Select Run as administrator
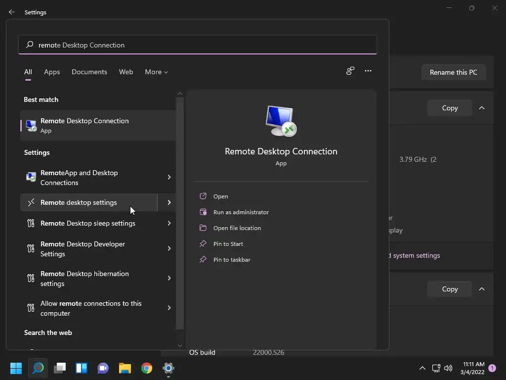This screenshot has height=380, width=506. [x=241, y=212]
